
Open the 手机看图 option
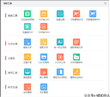pyautogui.click(x=44, y=87)
